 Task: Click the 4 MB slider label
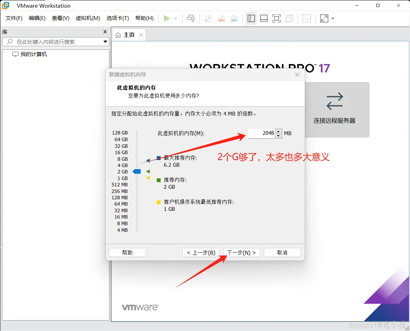122,230
